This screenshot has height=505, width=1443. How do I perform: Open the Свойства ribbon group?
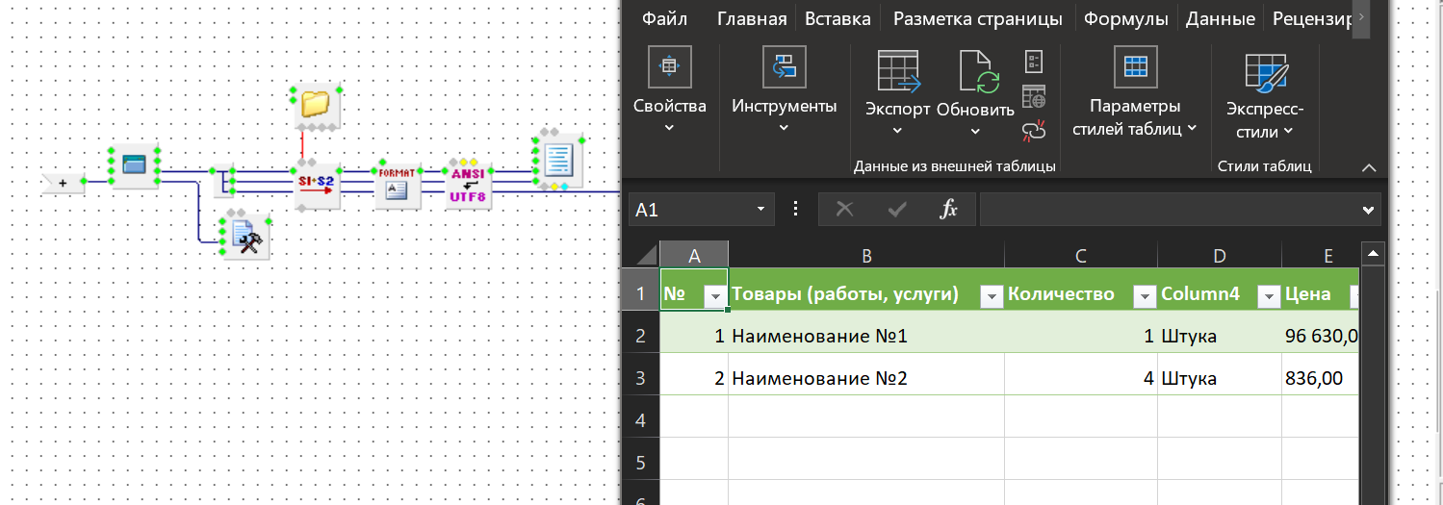[669, 92]
